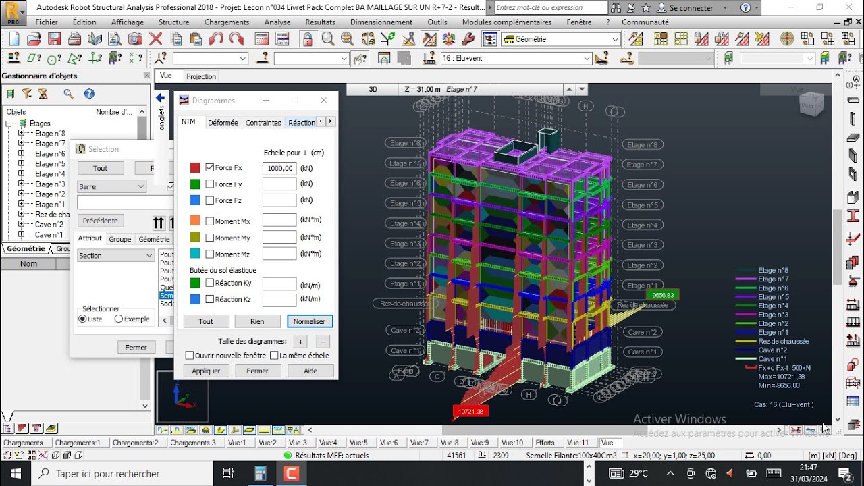Click the Rien button in Diagrammes
The image size is (864, 486).
pyautogui.click(x=257, y=321)
